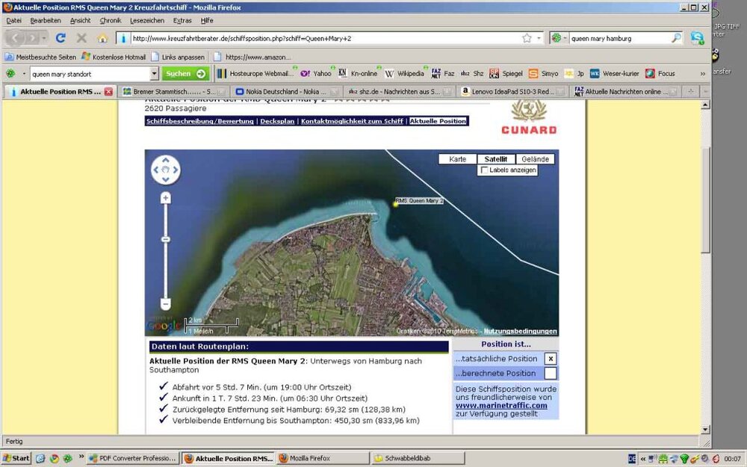
Task: Pan the map down with the arrow
Action: [x=165, y=179]
